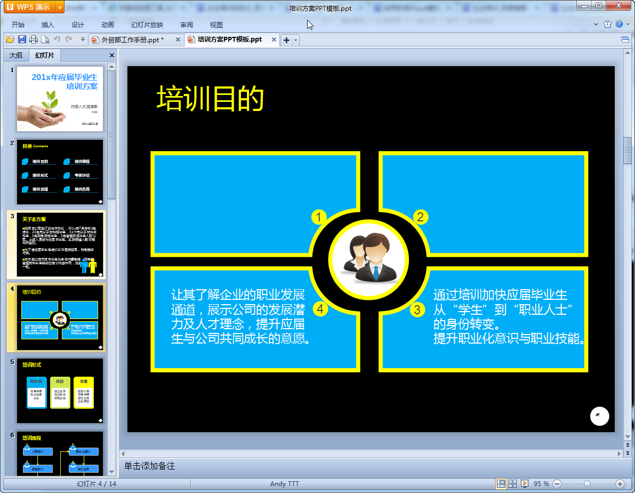Switch to Normal view in status bar
This screenshot has height=493, width=635.
coord(501,483)
